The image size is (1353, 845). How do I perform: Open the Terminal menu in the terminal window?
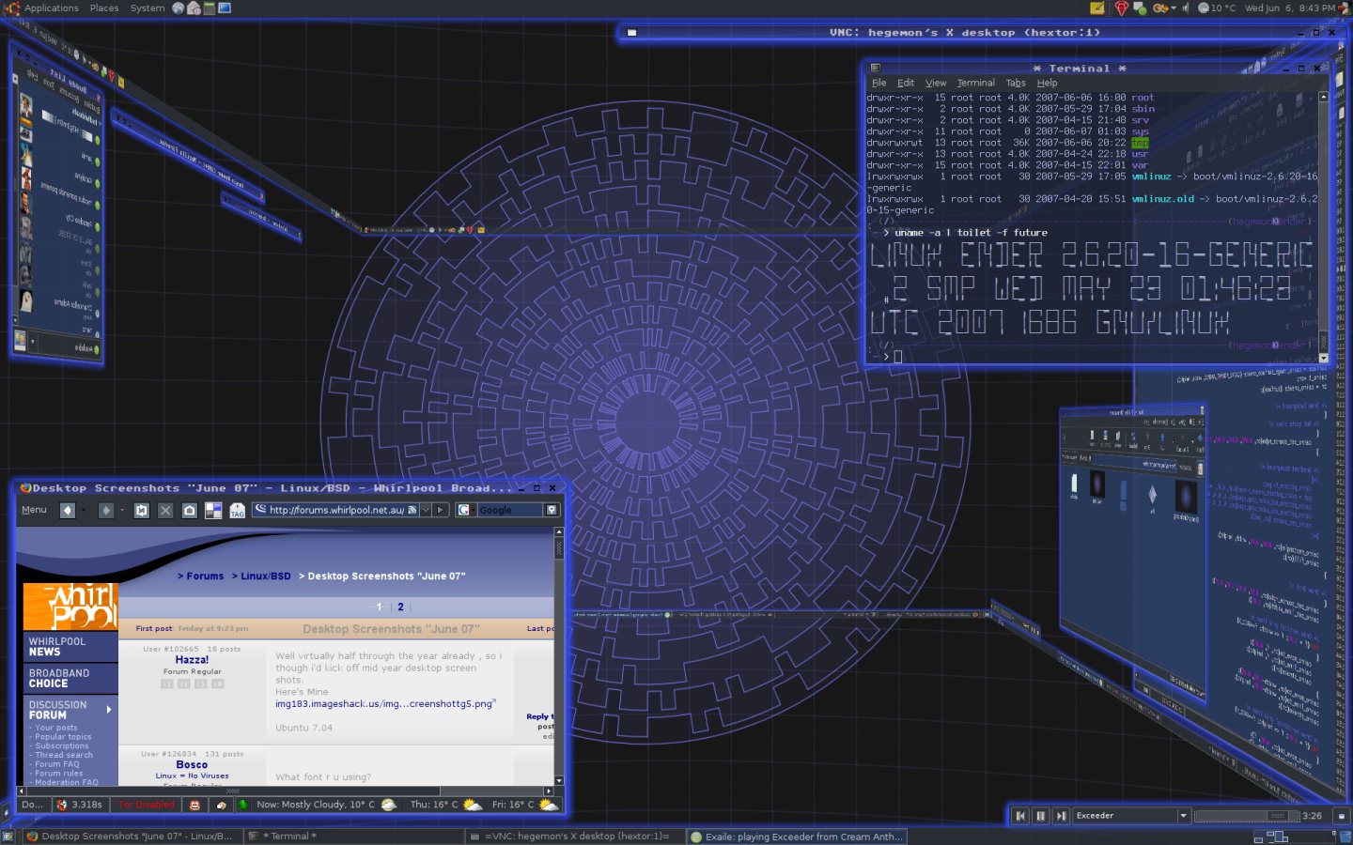pos(976,83)
